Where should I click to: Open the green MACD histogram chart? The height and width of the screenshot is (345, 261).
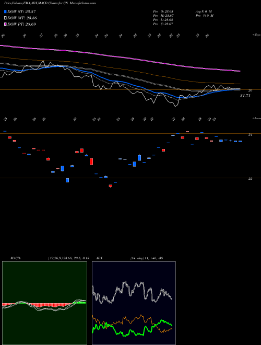pos(44,303)
